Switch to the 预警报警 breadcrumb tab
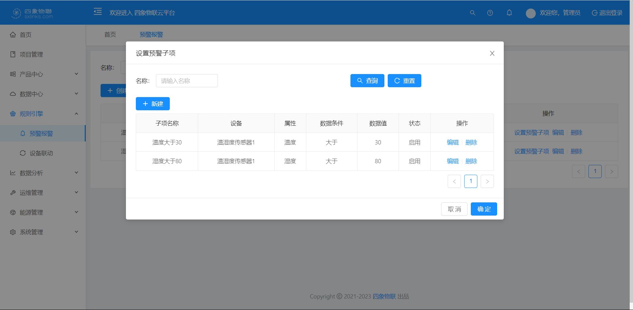Viewport: 633px width, 310px height. pos(151,35)
